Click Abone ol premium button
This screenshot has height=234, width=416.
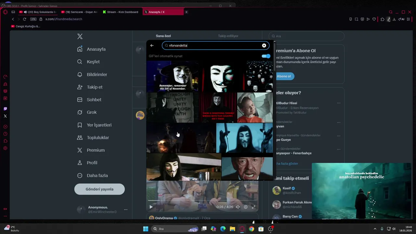284,76
